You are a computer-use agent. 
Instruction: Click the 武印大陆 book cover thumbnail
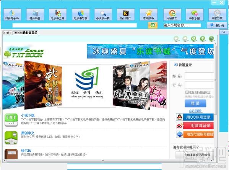pyautogui.click(x=43, y=85)
